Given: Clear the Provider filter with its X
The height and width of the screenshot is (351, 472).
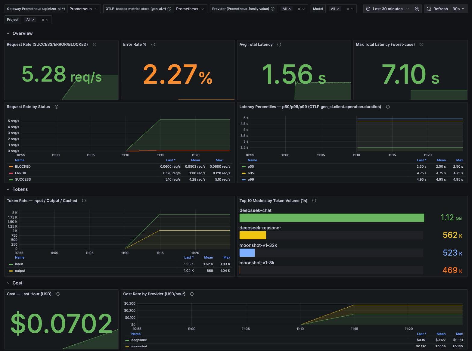Looking at the screenshot, I should click(x=299, y=9).
